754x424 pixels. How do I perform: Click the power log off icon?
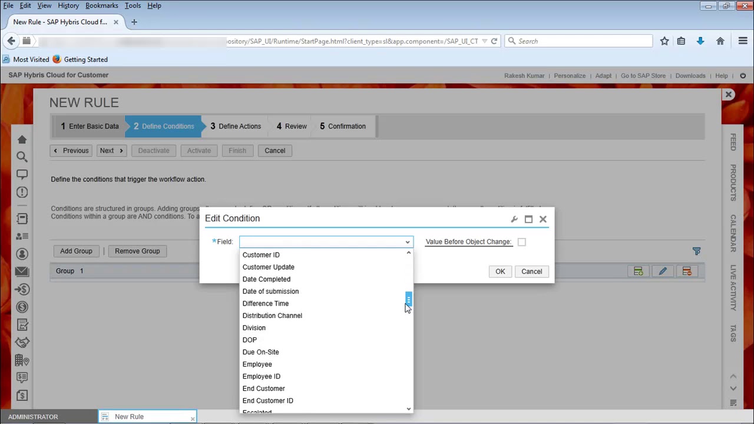[743, 75]
